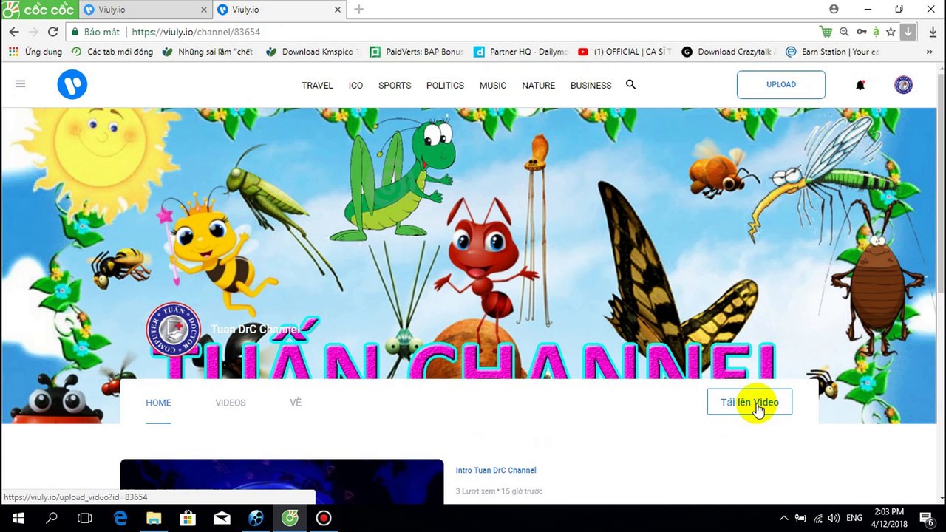Select the TRAVEL category

[x=317, y=85]
